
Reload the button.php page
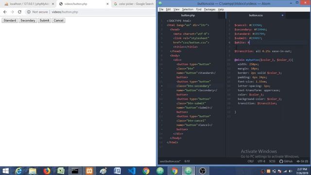click(19, 12)
